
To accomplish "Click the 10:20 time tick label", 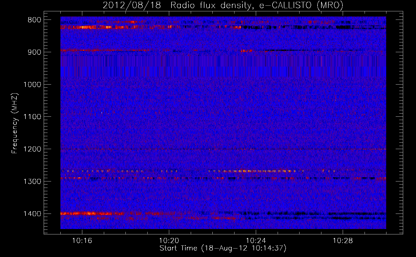I will pyautogui.click(x=169, y=241).
